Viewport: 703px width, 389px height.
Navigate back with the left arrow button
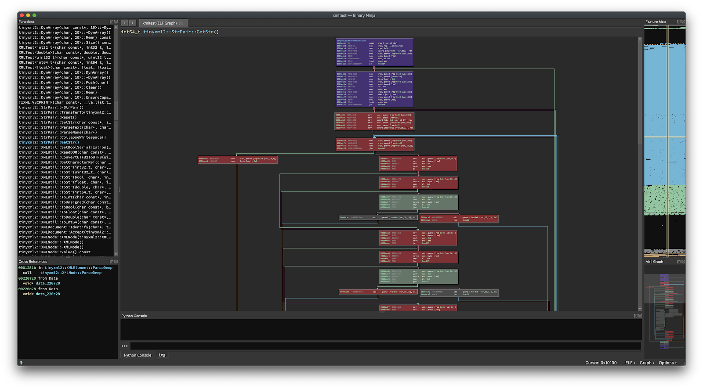coord(125,23)
